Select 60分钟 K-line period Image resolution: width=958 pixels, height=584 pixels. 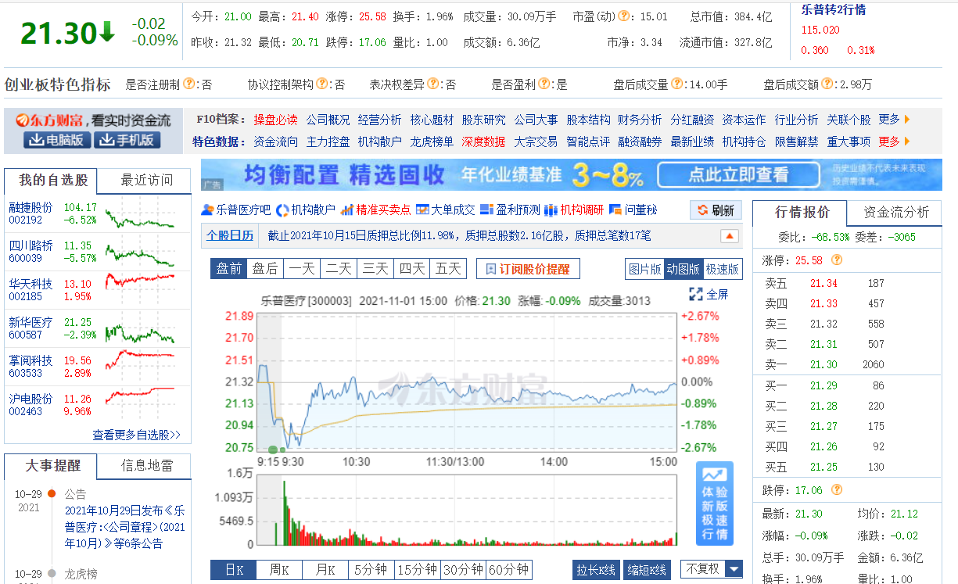pyautogui.click(x=509, y=570)
